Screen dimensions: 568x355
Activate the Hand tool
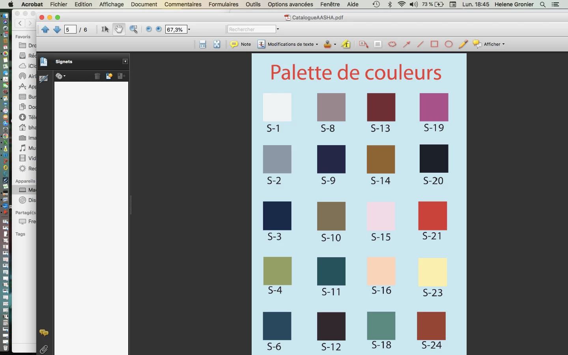click(119, 29)
